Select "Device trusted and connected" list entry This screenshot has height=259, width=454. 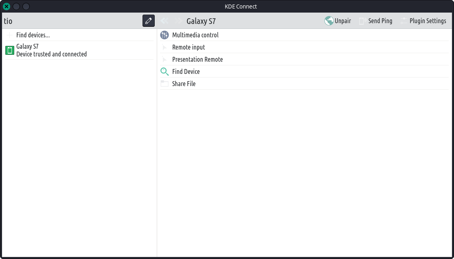[51, 54]
